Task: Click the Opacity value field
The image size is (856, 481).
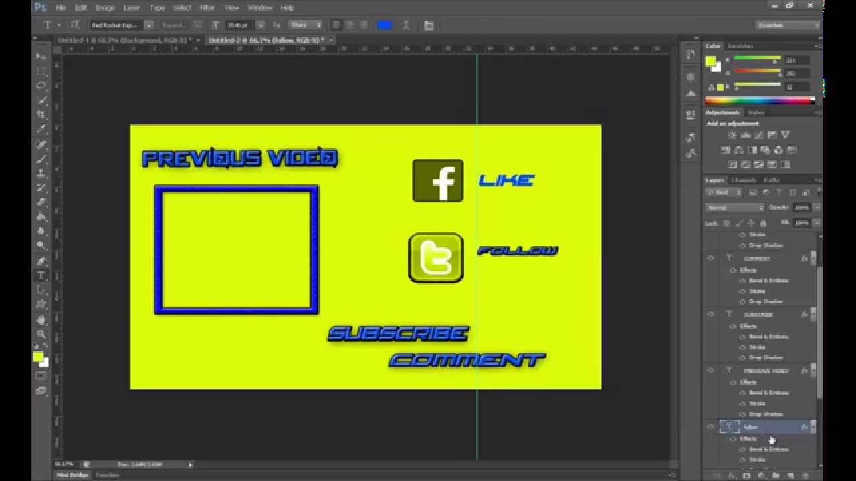Action: (x=801, y=208)
